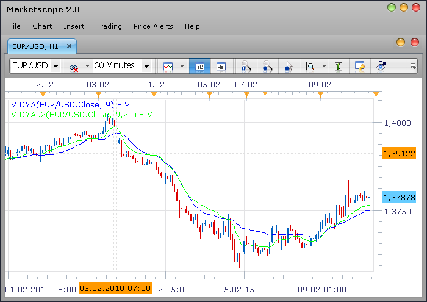Click the zoom out magnifier icon
Image resolution: width=427 pixels, height=302 pixels.
coord(267,66)
